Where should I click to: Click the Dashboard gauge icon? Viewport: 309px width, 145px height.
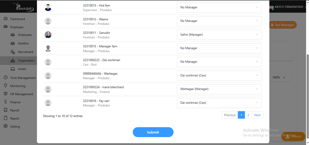(x=5, y=19)
